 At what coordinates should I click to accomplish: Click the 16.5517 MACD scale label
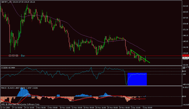pos(186,87)
